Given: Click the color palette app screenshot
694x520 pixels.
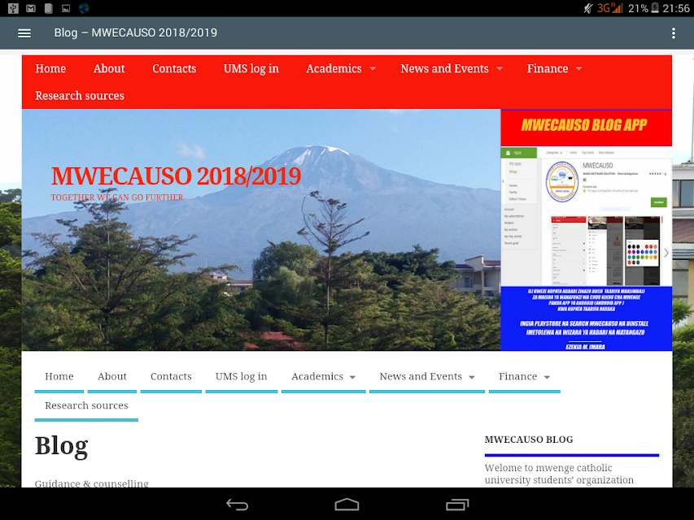Looking at the screenshot, I should click(642, 250).
